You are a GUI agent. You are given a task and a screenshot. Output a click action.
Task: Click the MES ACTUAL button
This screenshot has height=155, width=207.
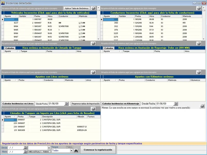pos(34,152)
